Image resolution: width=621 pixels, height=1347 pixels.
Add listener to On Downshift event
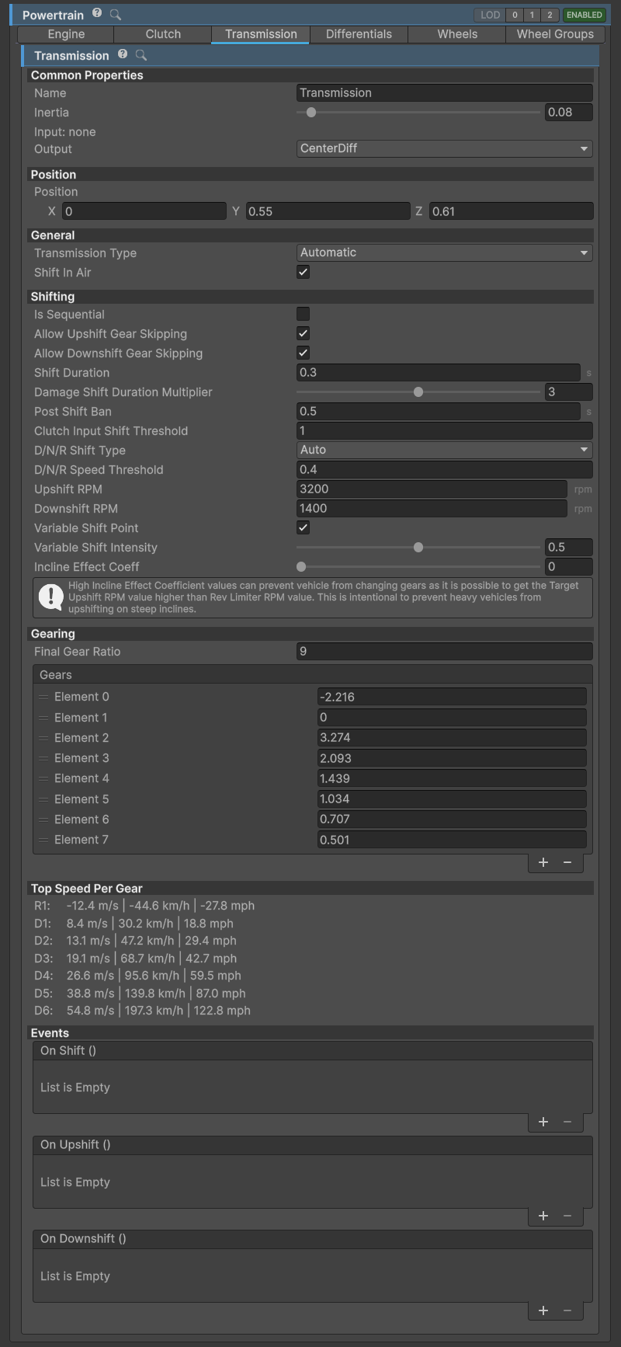point(543,1310)
